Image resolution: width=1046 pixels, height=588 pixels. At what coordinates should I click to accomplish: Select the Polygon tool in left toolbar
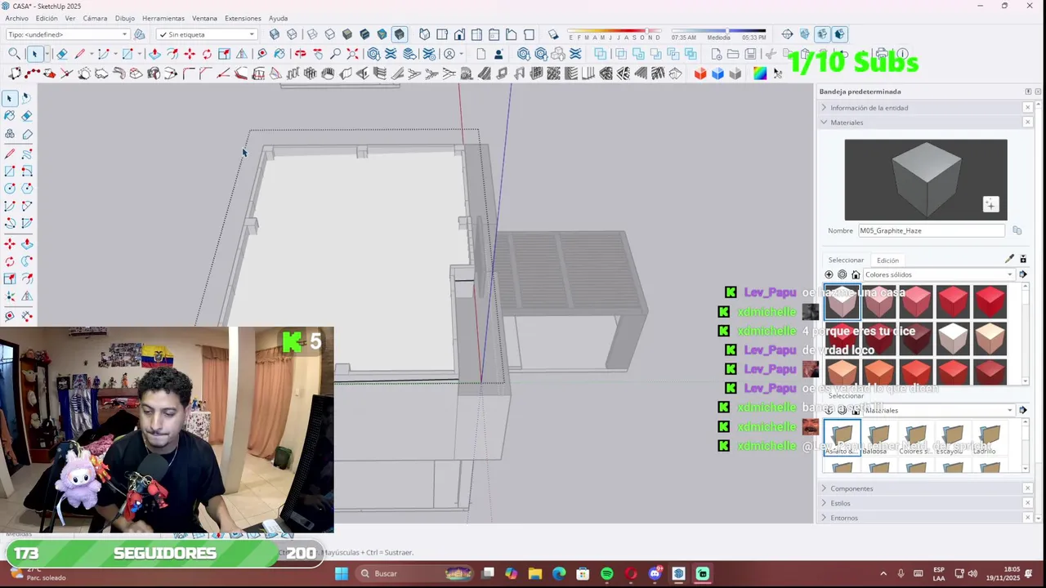point(26,188)
